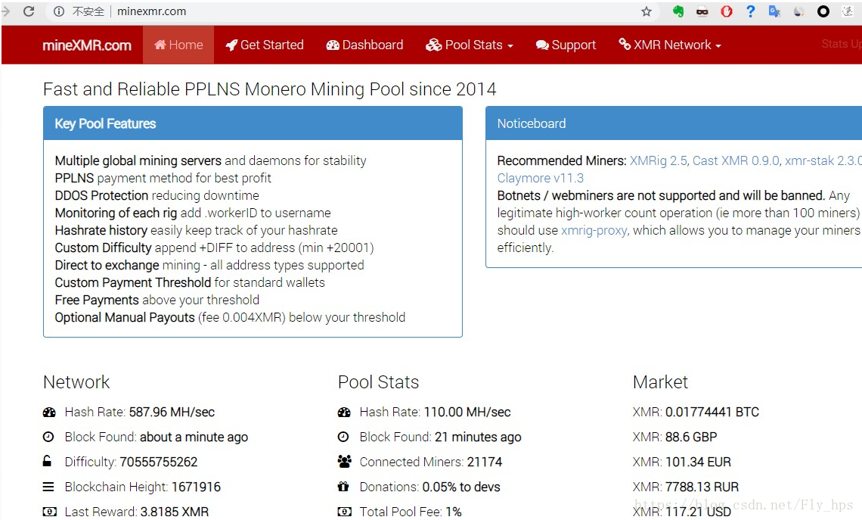Click the Difficulty unlock icon
Viewport: 862px width, 520px height.
(x=48, y=461)
